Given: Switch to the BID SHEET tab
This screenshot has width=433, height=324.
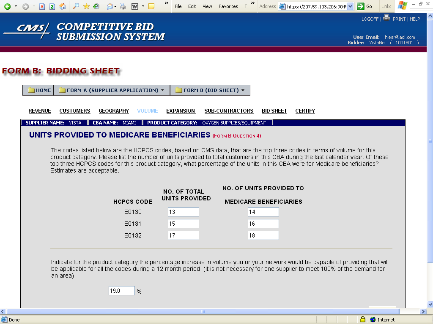Looking at the screenshot, I should 274,111.
